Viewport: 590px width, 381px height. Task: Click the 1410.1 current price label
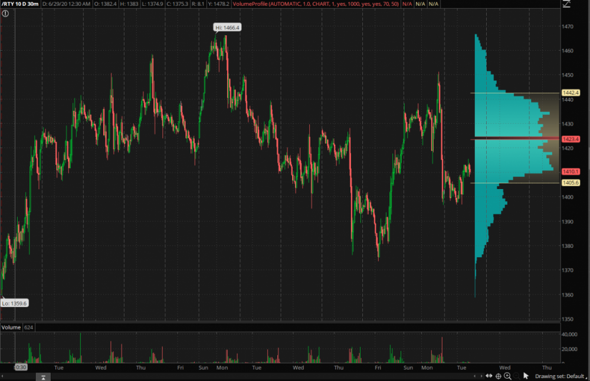[571, 171]
